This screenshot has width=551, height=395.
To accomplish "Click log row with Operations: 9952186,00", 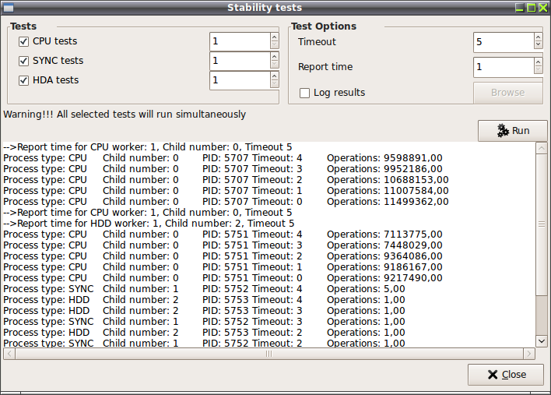I will (x=223, y=169).
